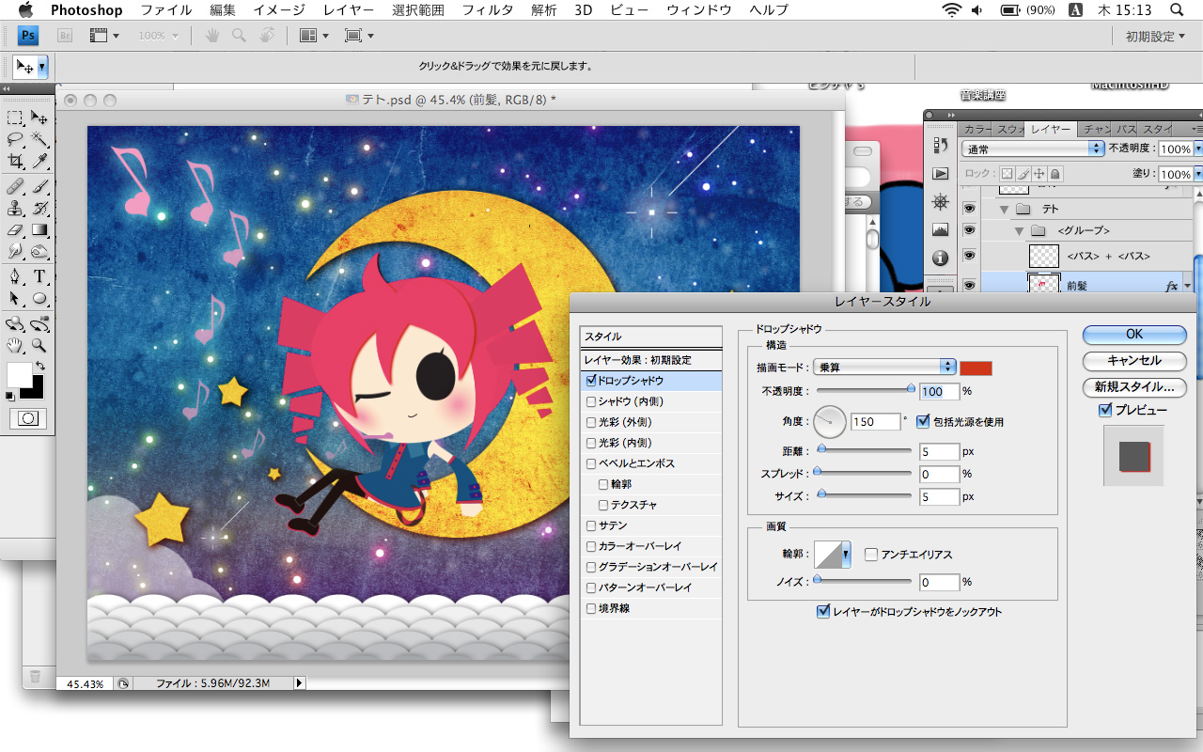This screenshot has width=1203, height=752.
Task: Enable the 境界線 checkbox
Action: [591, 608]
